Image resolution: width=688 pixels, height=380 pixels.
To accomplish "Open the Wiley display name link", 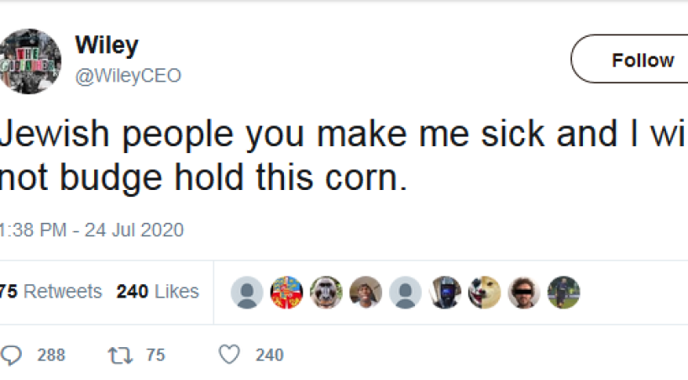I will (107, 44).
